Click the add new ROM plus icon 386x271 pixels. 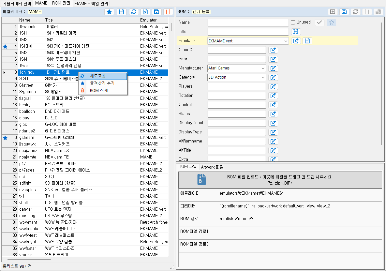tap(333, 12)
